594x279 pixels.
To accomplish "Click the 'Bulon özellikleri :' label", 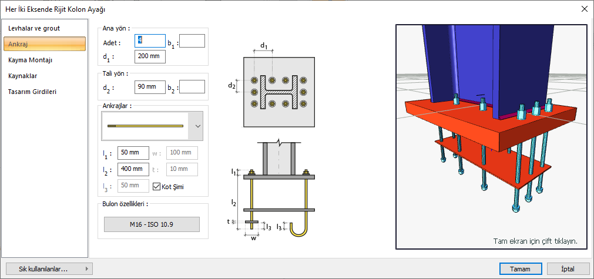I will [x=125, y=204].
